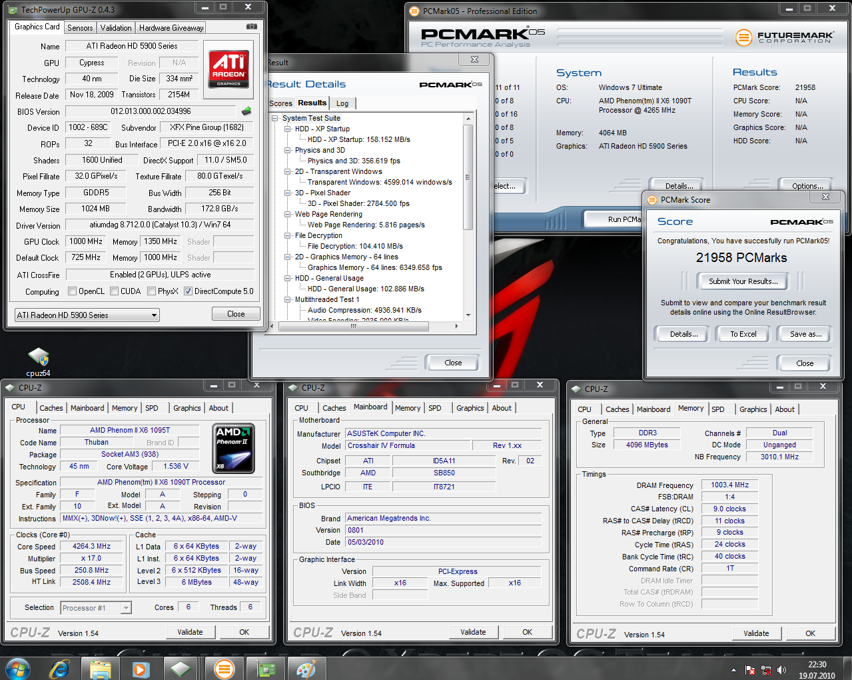Click Details... in the PCMark Score dialog
Screen dimensions: 852x680
coord(683,334)
